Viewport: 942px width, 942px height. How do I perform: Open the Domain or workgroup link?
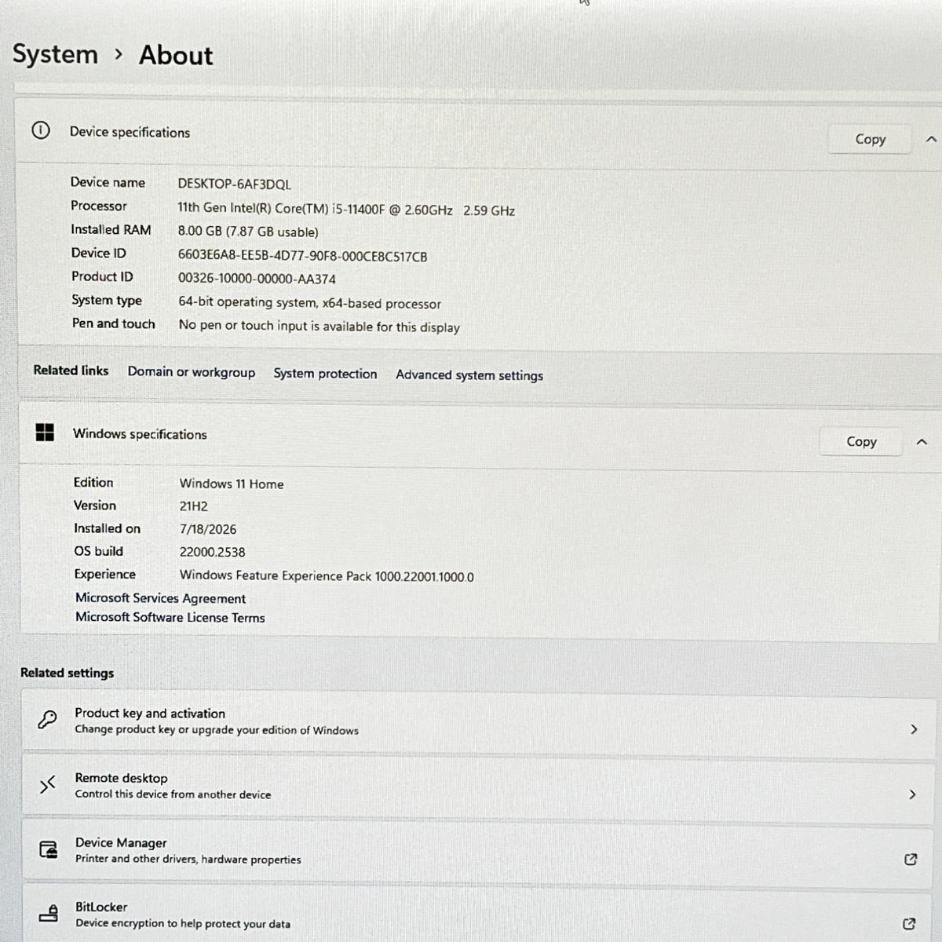pos(192,372)
